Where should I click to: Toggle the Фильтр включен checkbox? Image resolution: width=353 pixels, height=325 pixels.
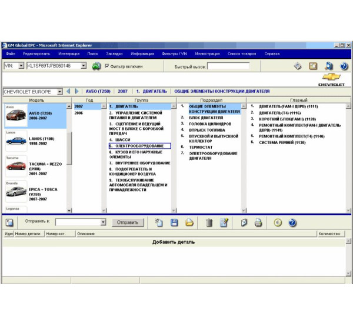pyautogui.click(x=107, y=66)
